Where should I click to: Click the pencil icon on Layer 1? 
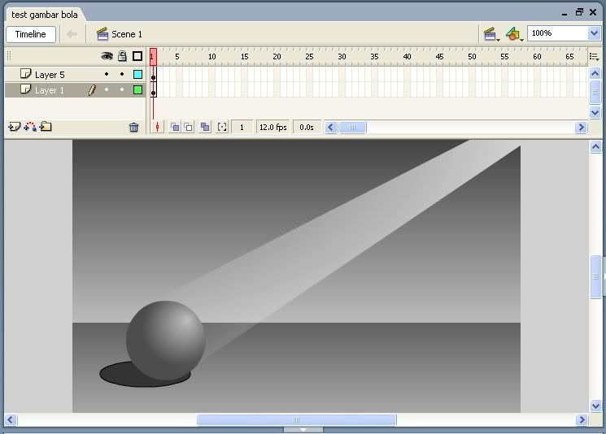(x=92, y=90)
